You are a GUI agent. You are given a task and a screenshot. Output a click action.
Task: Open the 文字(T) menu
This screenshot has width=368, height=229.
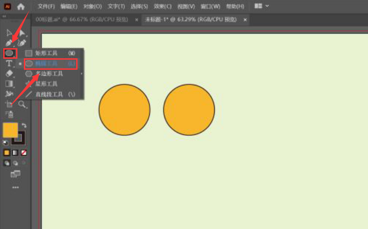pos(116,6)
